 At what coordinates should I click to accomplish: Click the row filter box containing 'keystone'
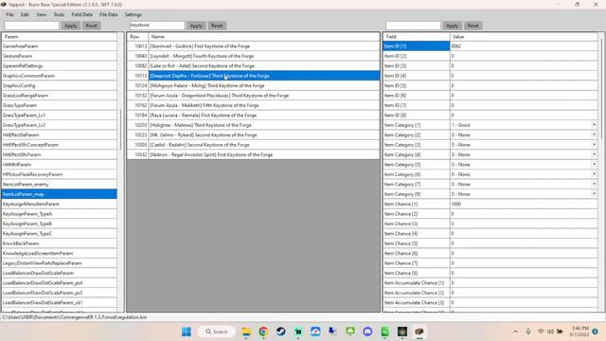tap(157, 26)
